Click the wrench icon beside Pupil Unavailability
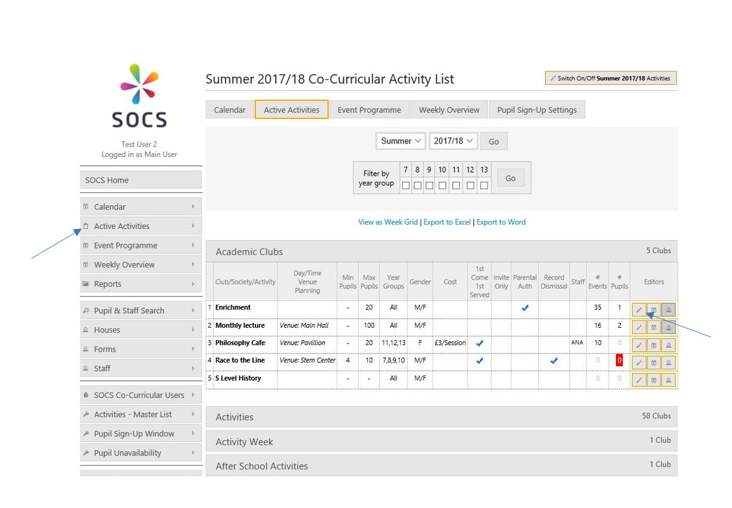732x508 pixels. [x=86, y=452]
